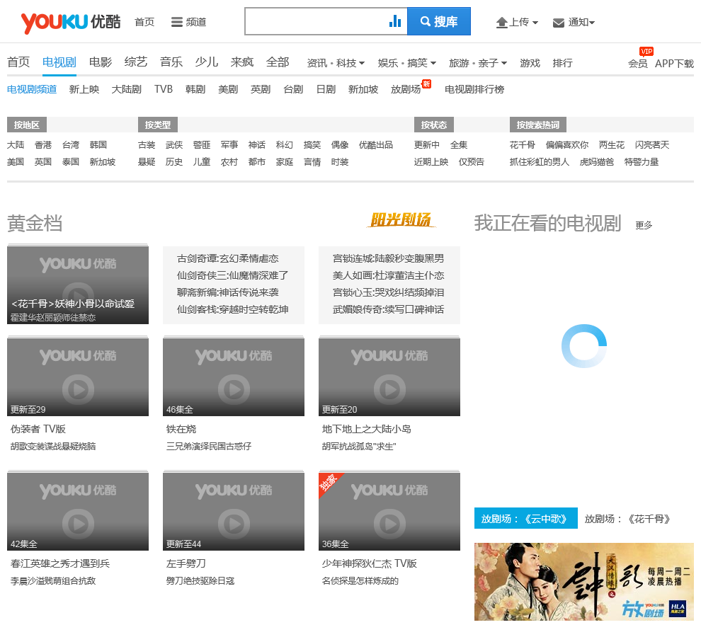The width and height of the screenshot is (701, 637).
Task: Click the 全部 channel tab
Action: (x=278, y=62)
